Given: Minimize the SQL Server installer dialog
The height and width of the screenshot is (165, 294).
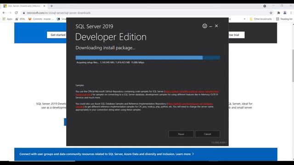Looking at the screenshot, I should [x=210, y=27].
